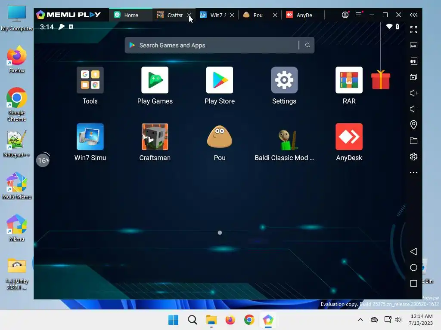
Task: Open Multi-MEmu desktop shortcut
Action: [x=17, y=186]
